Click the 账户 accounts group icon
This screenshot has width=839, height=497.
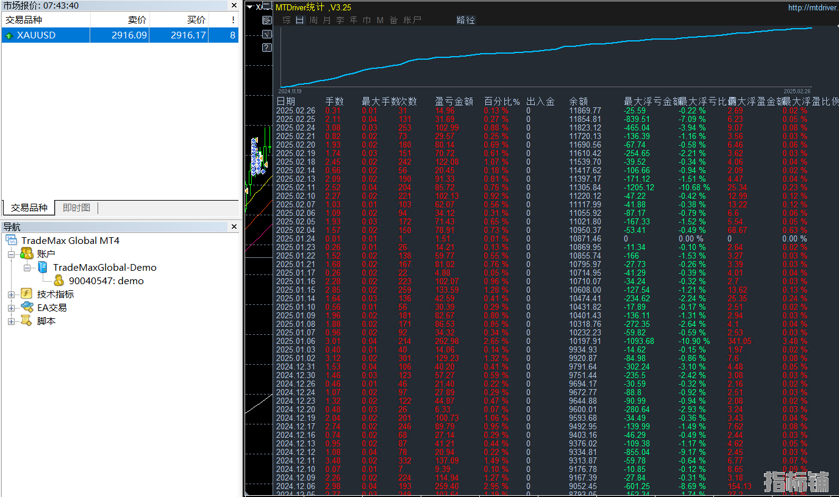click(27, 254)
